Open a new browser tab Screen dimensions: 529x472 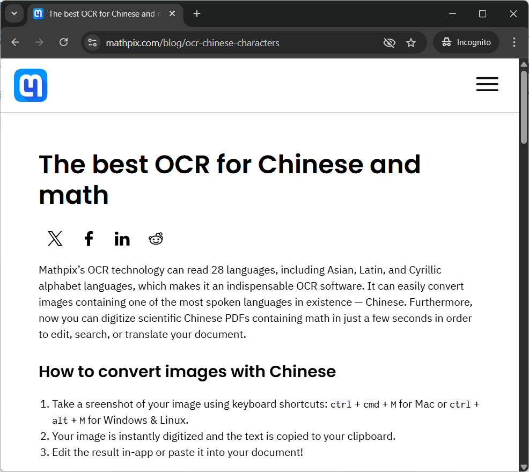point(197,13)
